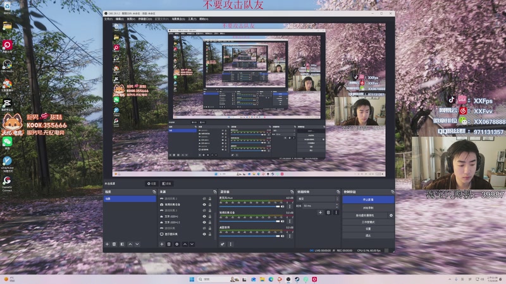Image resolution: width=506 pixels, height=284 pixels.
Task: Show the hidden 游戏采集 2 source
Action: click(204, 199)
